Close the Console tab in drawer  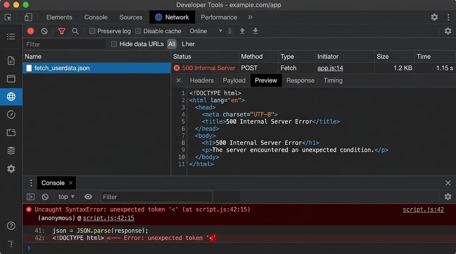[x=71, y=183]
